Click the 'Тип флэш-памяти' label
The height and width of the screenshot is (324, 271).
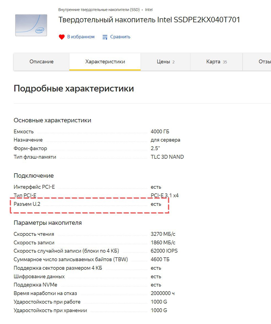tap(35, 157)
